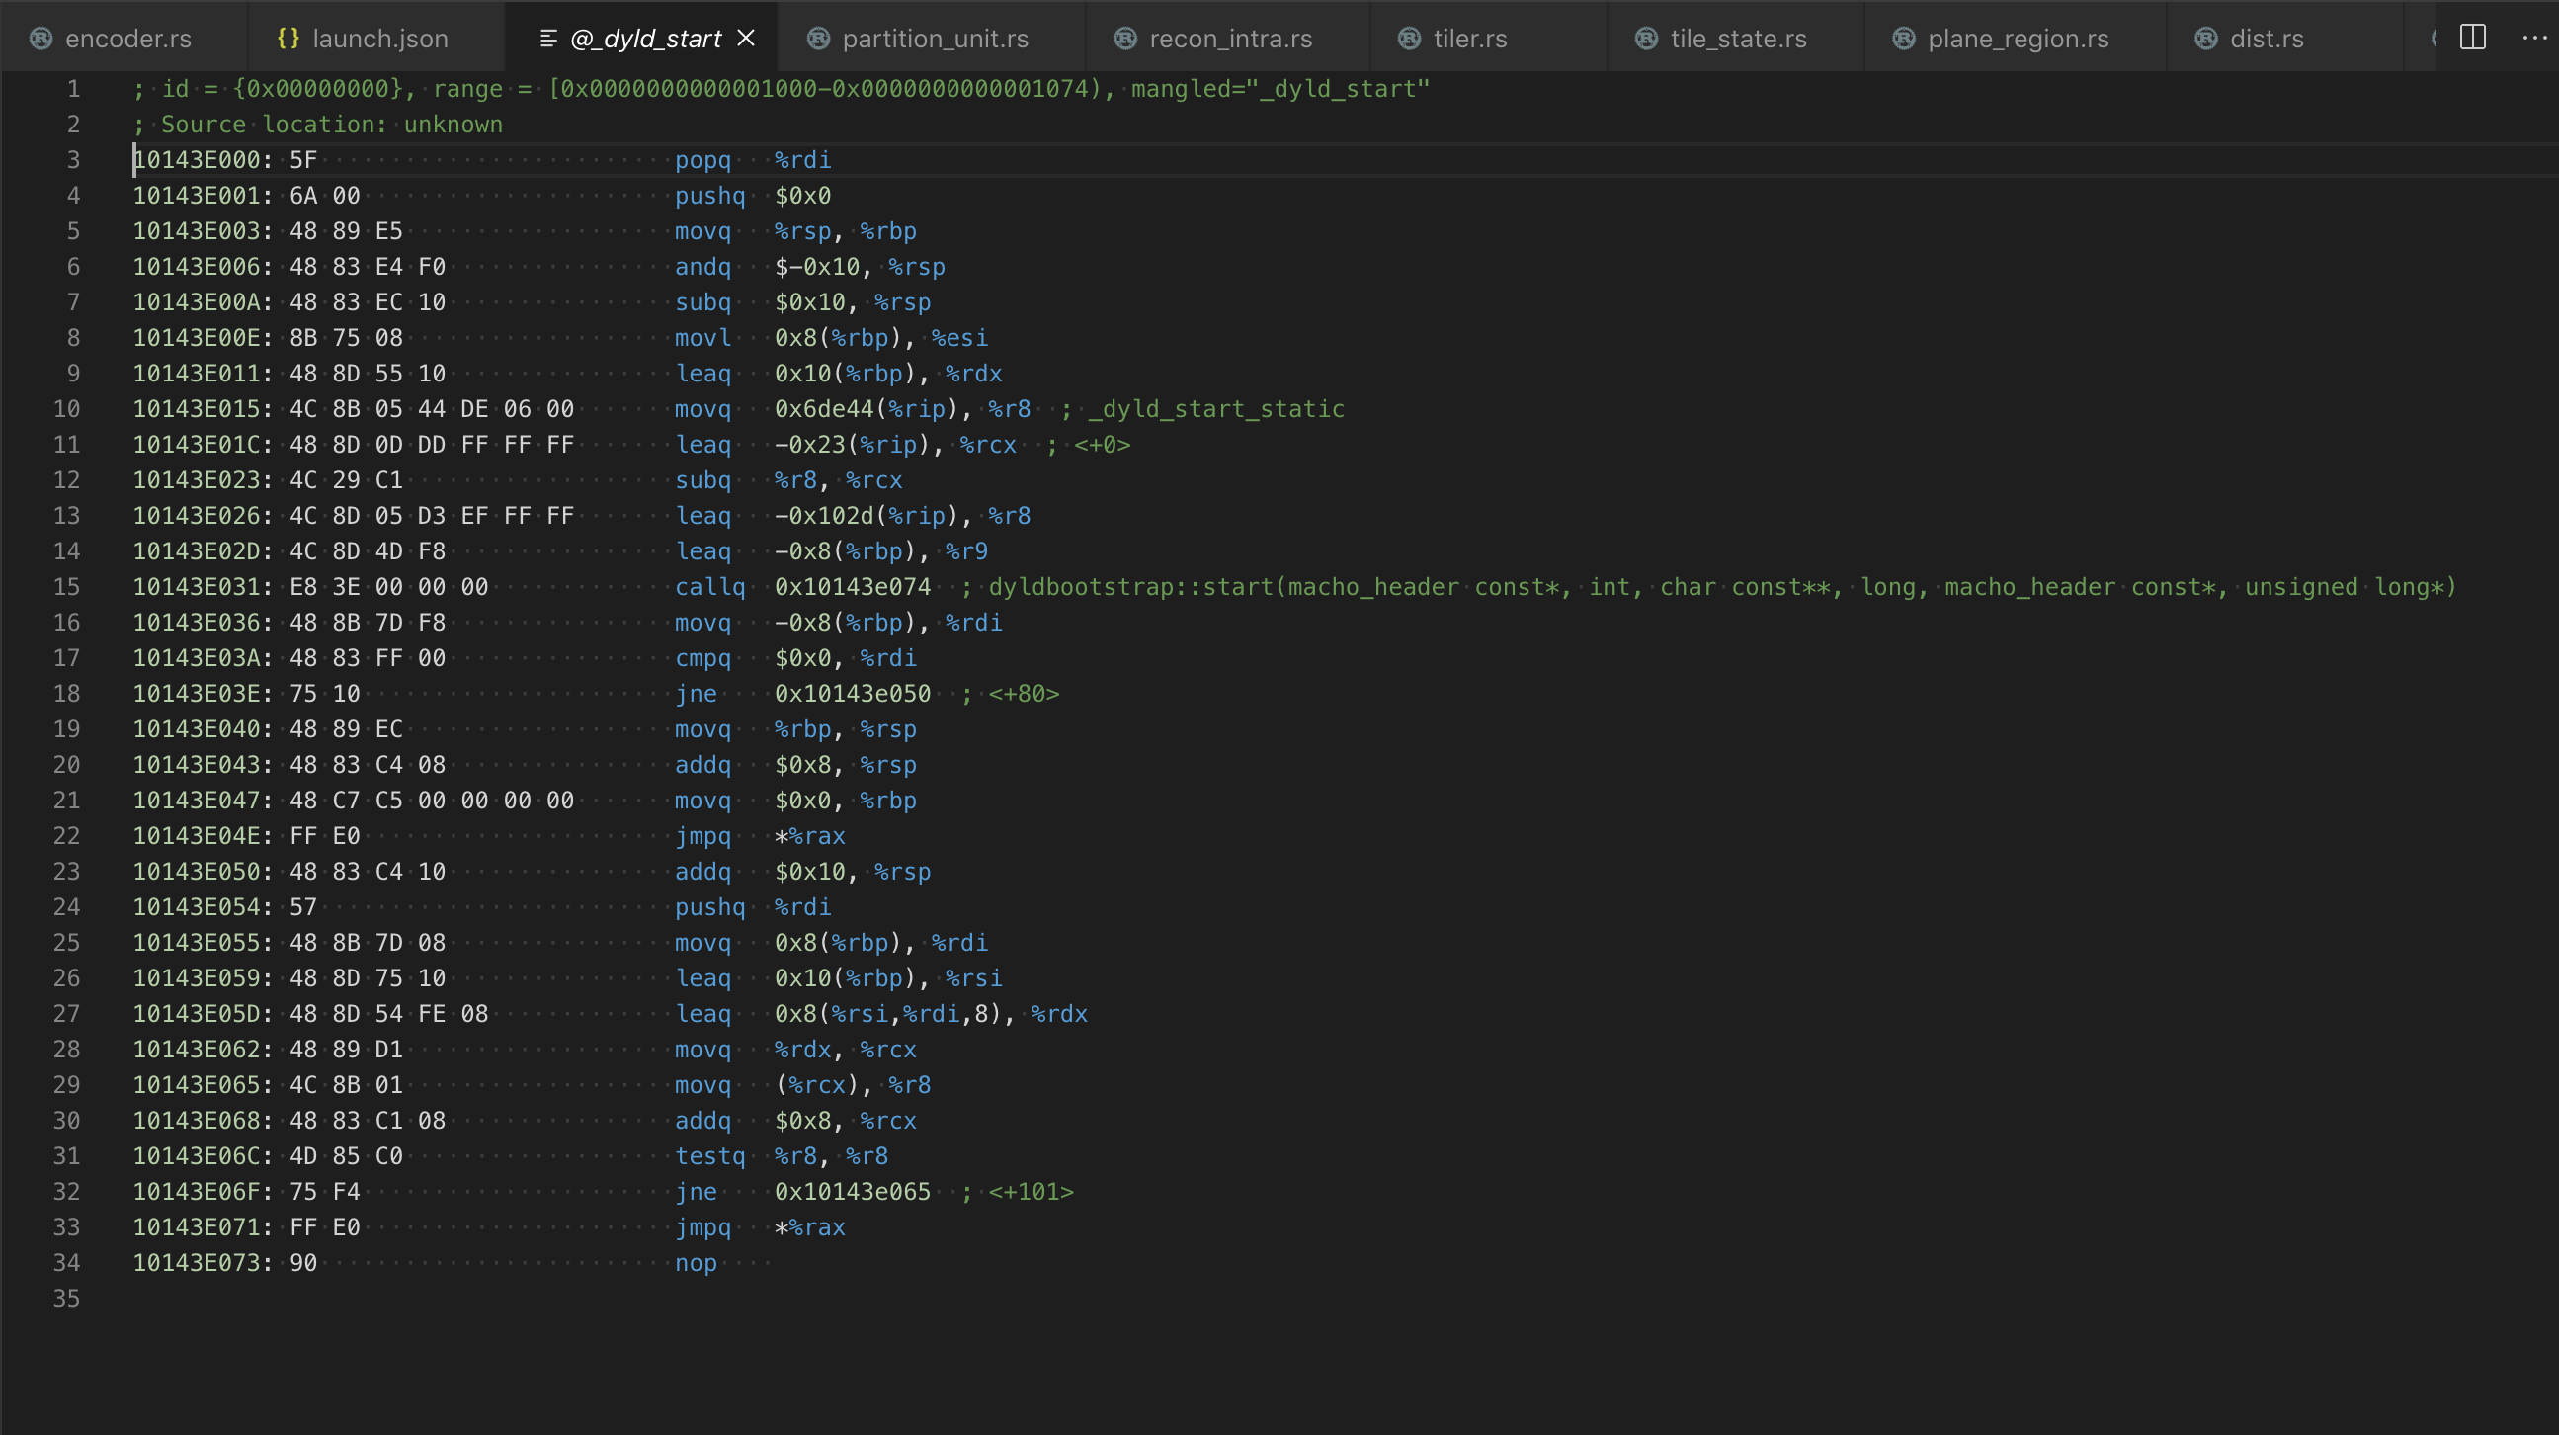Screen dimensions: 2559x1435
Task: Click '(%rcx), %r8' operands on line 29
Action: [x=854, y=1086]
